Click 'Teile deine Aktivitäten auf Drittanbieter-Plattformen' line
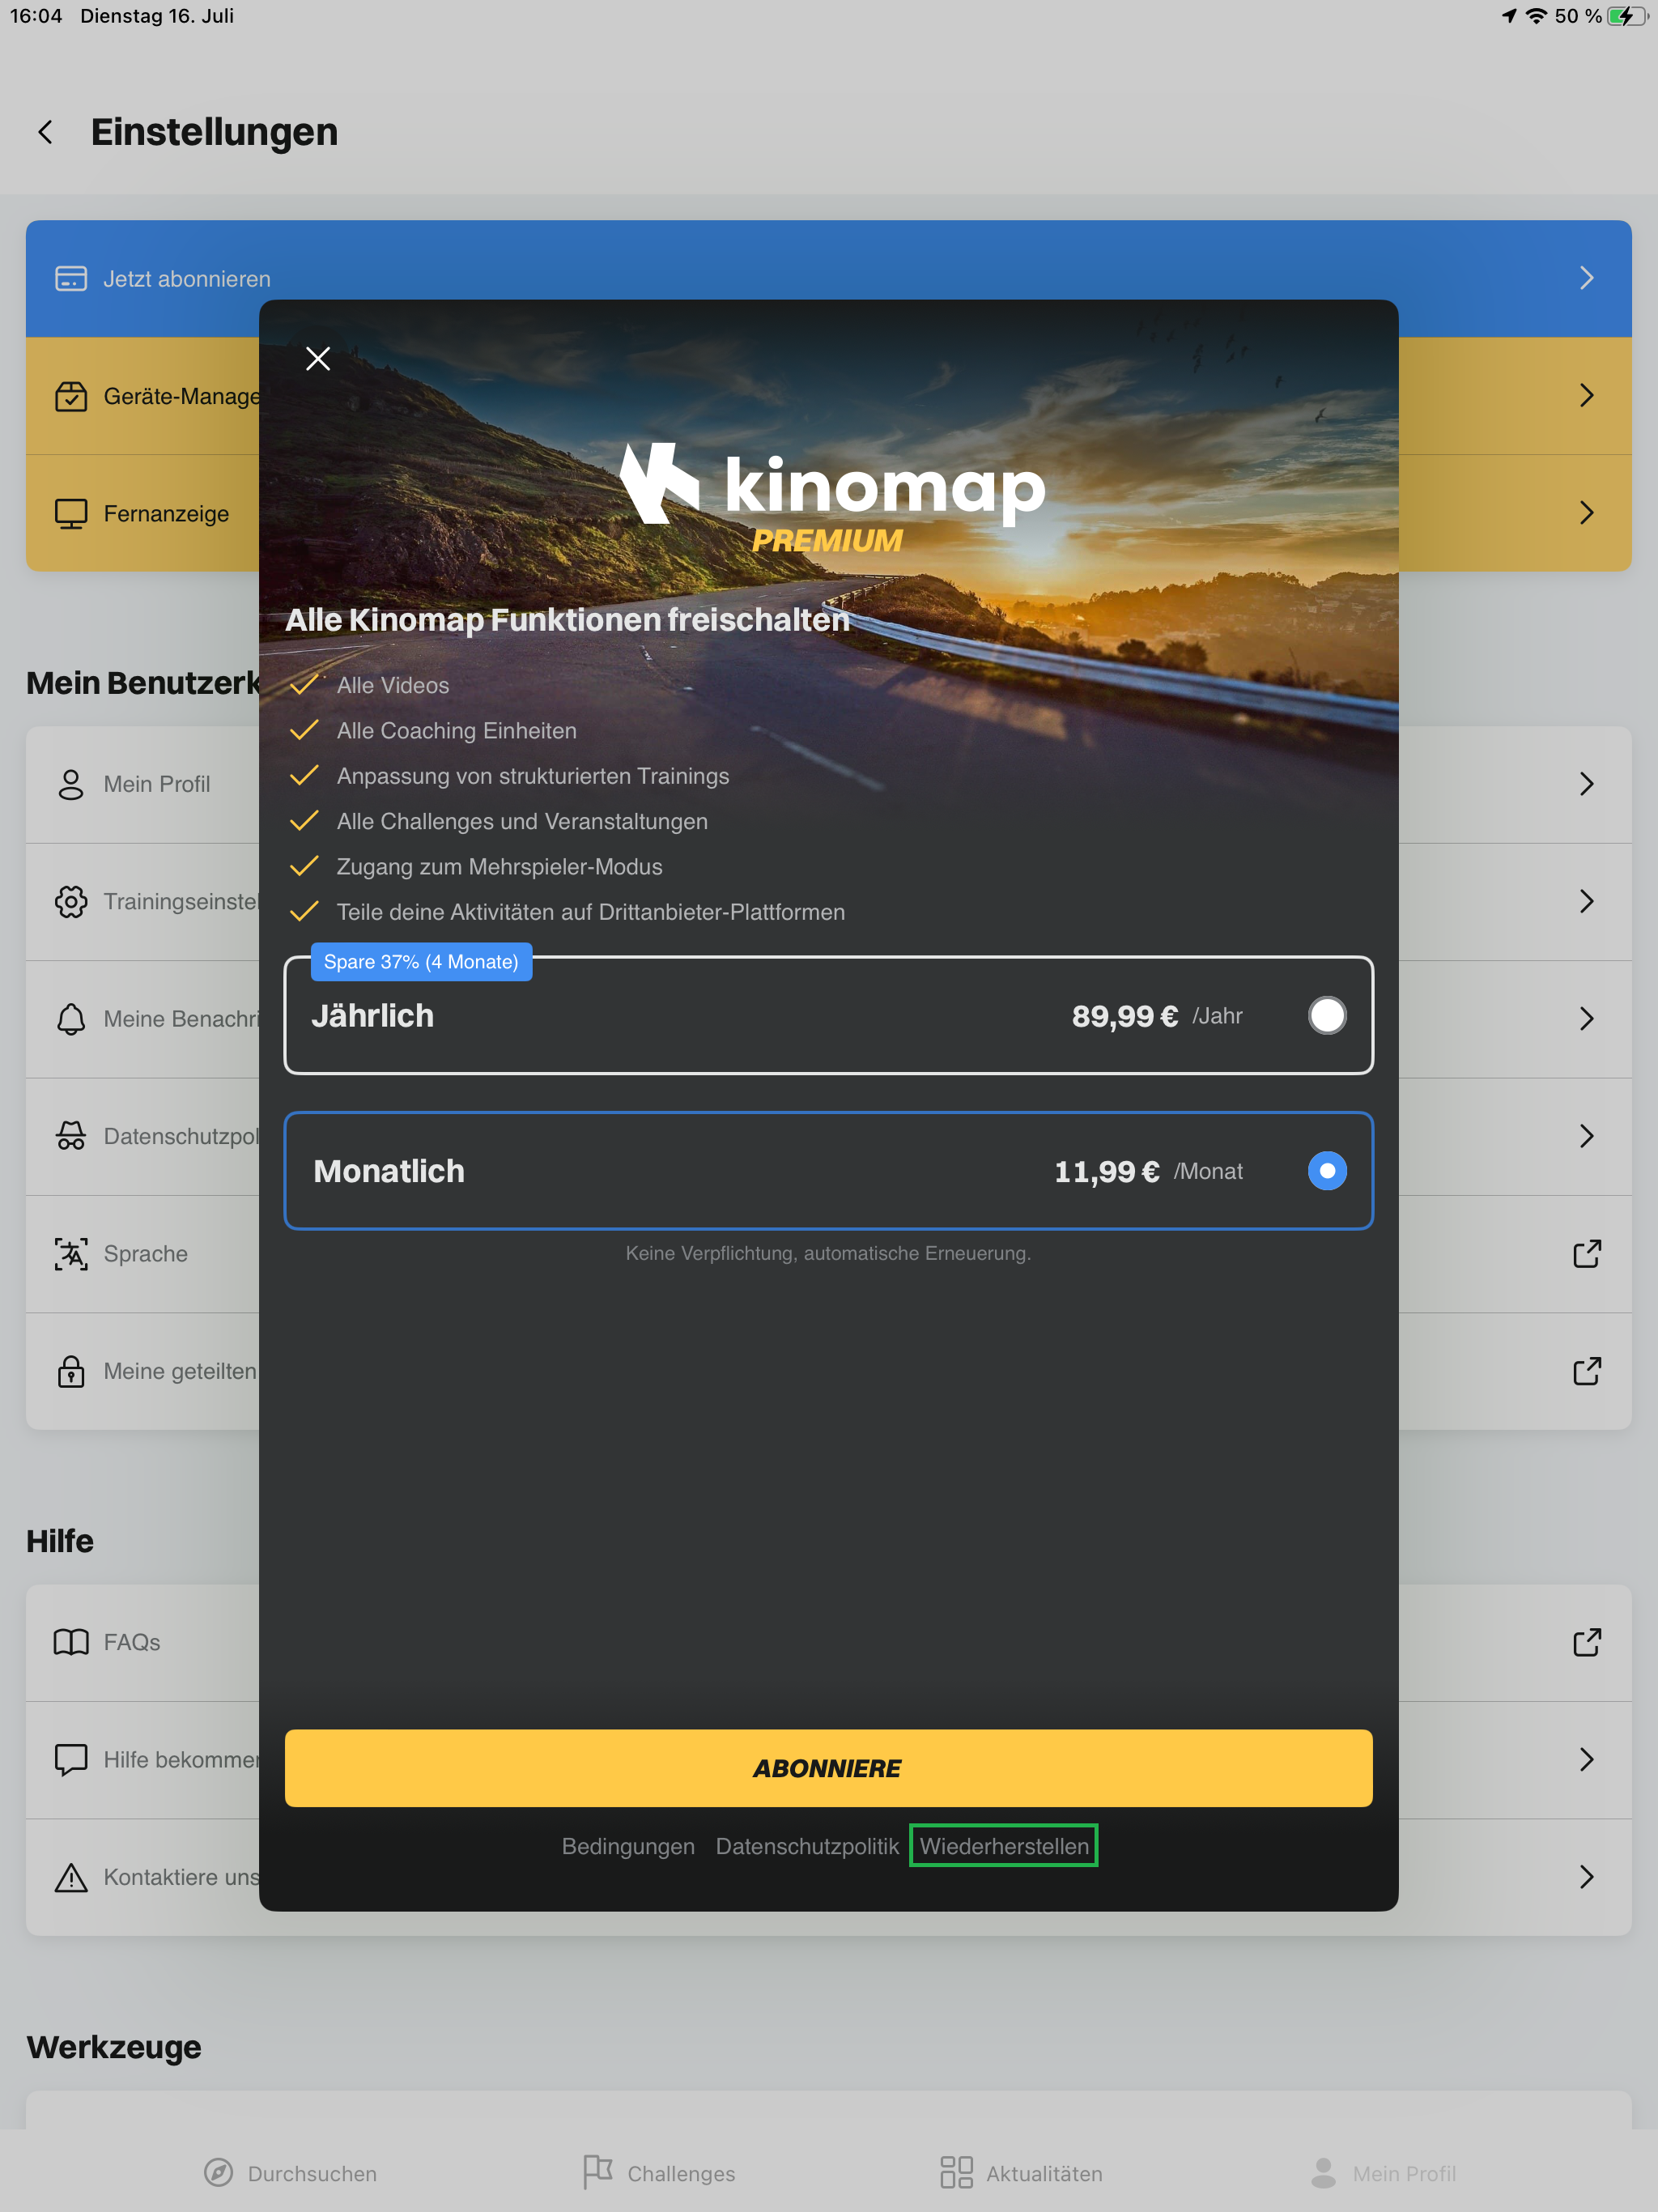 point(591,912)
